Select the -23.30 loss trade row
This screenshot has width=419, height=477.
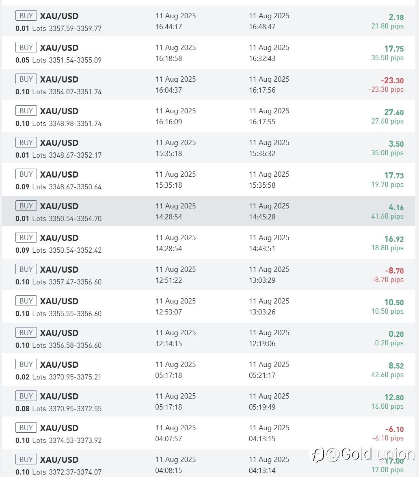click(x=209, y=85)
